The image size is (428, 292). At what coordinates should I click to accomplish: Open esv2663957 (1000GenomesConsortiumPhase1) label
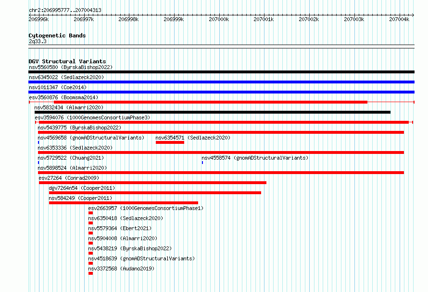(146, 208)
